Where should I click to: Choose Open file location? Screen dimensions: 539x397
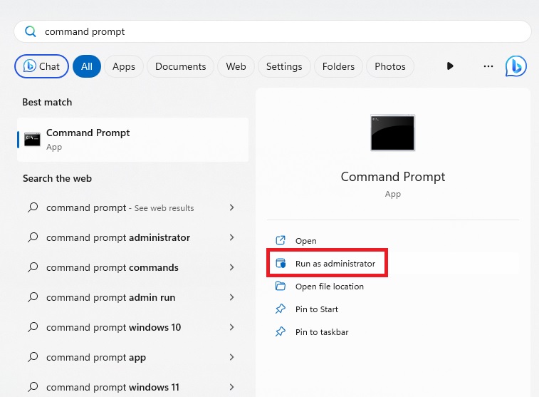[392, 287]
